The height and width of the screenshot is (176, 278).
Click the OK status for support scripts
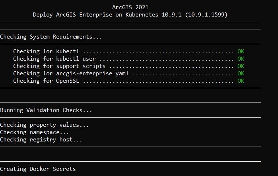click(241, 66)
